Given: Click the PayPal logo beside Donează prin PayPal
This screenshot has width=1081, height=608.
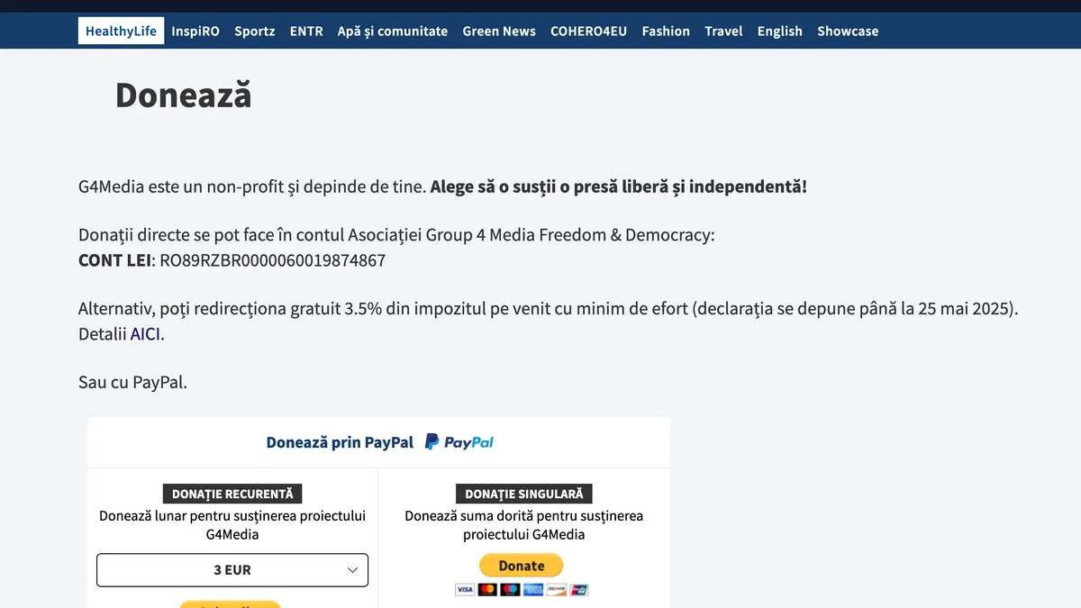Looking at the screenshot, I should [x=459, y=442].
